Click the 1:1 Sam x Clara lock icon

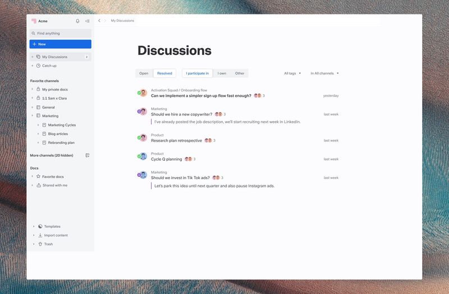[38, 98]
